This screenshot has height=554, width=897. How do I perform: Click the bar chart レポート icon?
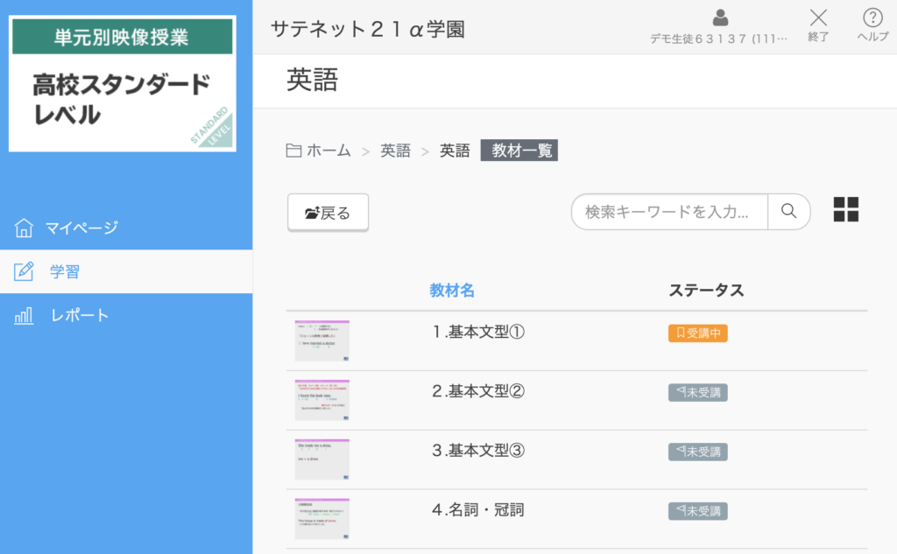24,316
